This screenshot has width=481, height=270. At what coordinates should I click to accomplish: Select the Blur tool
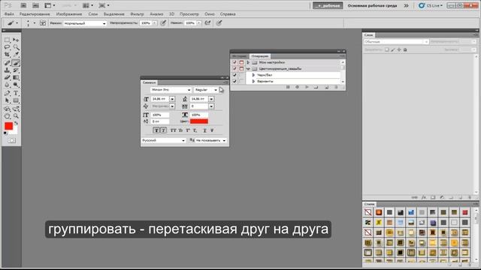7,85
